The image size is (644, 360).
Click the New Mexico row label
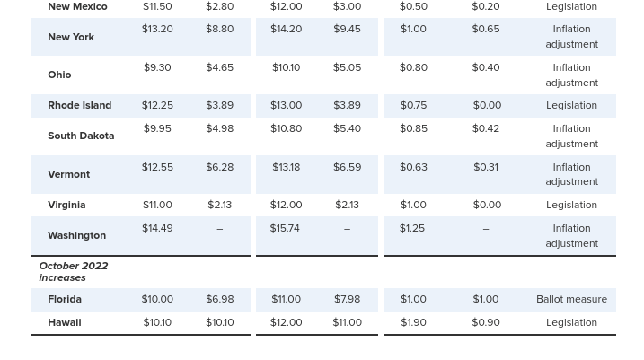[77, 6]
